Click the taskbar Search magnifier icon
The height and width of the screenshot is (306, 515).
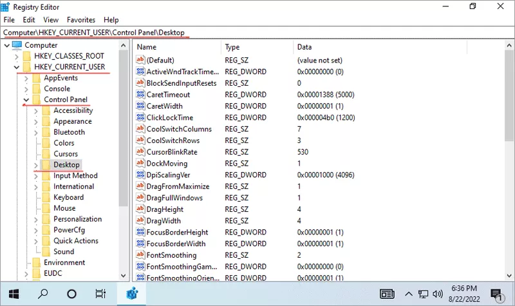[43, 294]
